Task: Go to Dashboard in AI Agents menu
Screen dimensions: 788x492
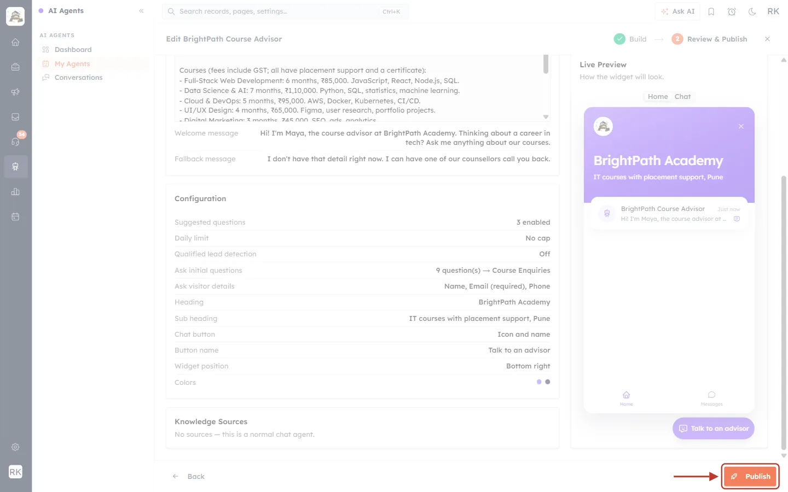Action: [x=73, y=50]
